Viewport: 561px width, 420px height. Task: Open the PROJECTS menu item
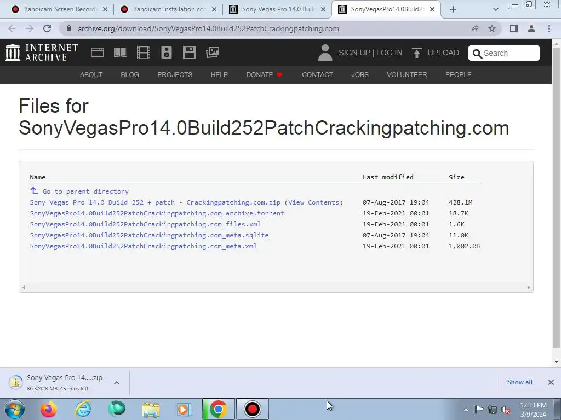[x=175, y=74]
